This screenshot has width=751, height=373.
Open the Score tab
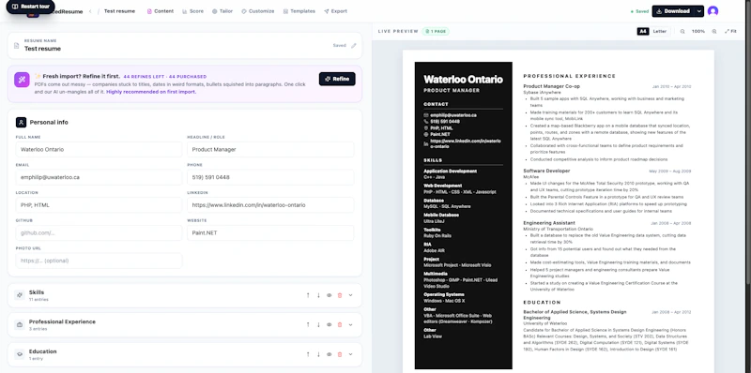pyautogui.click(x=192, y=11)
